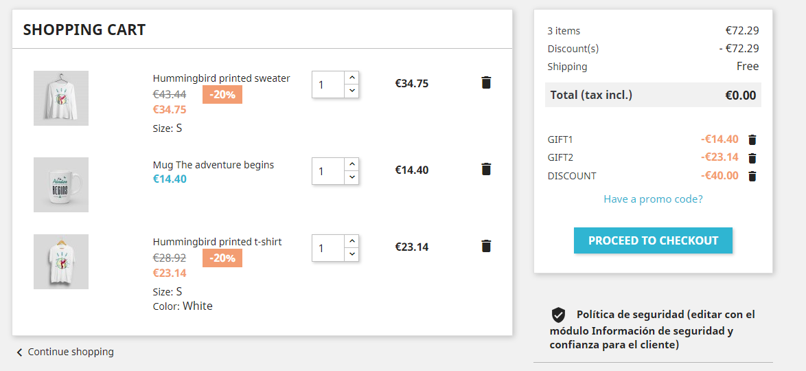Increase t-shirt quantity with up arrow
This screenshot has height=371, width=806.
(352, 241)
